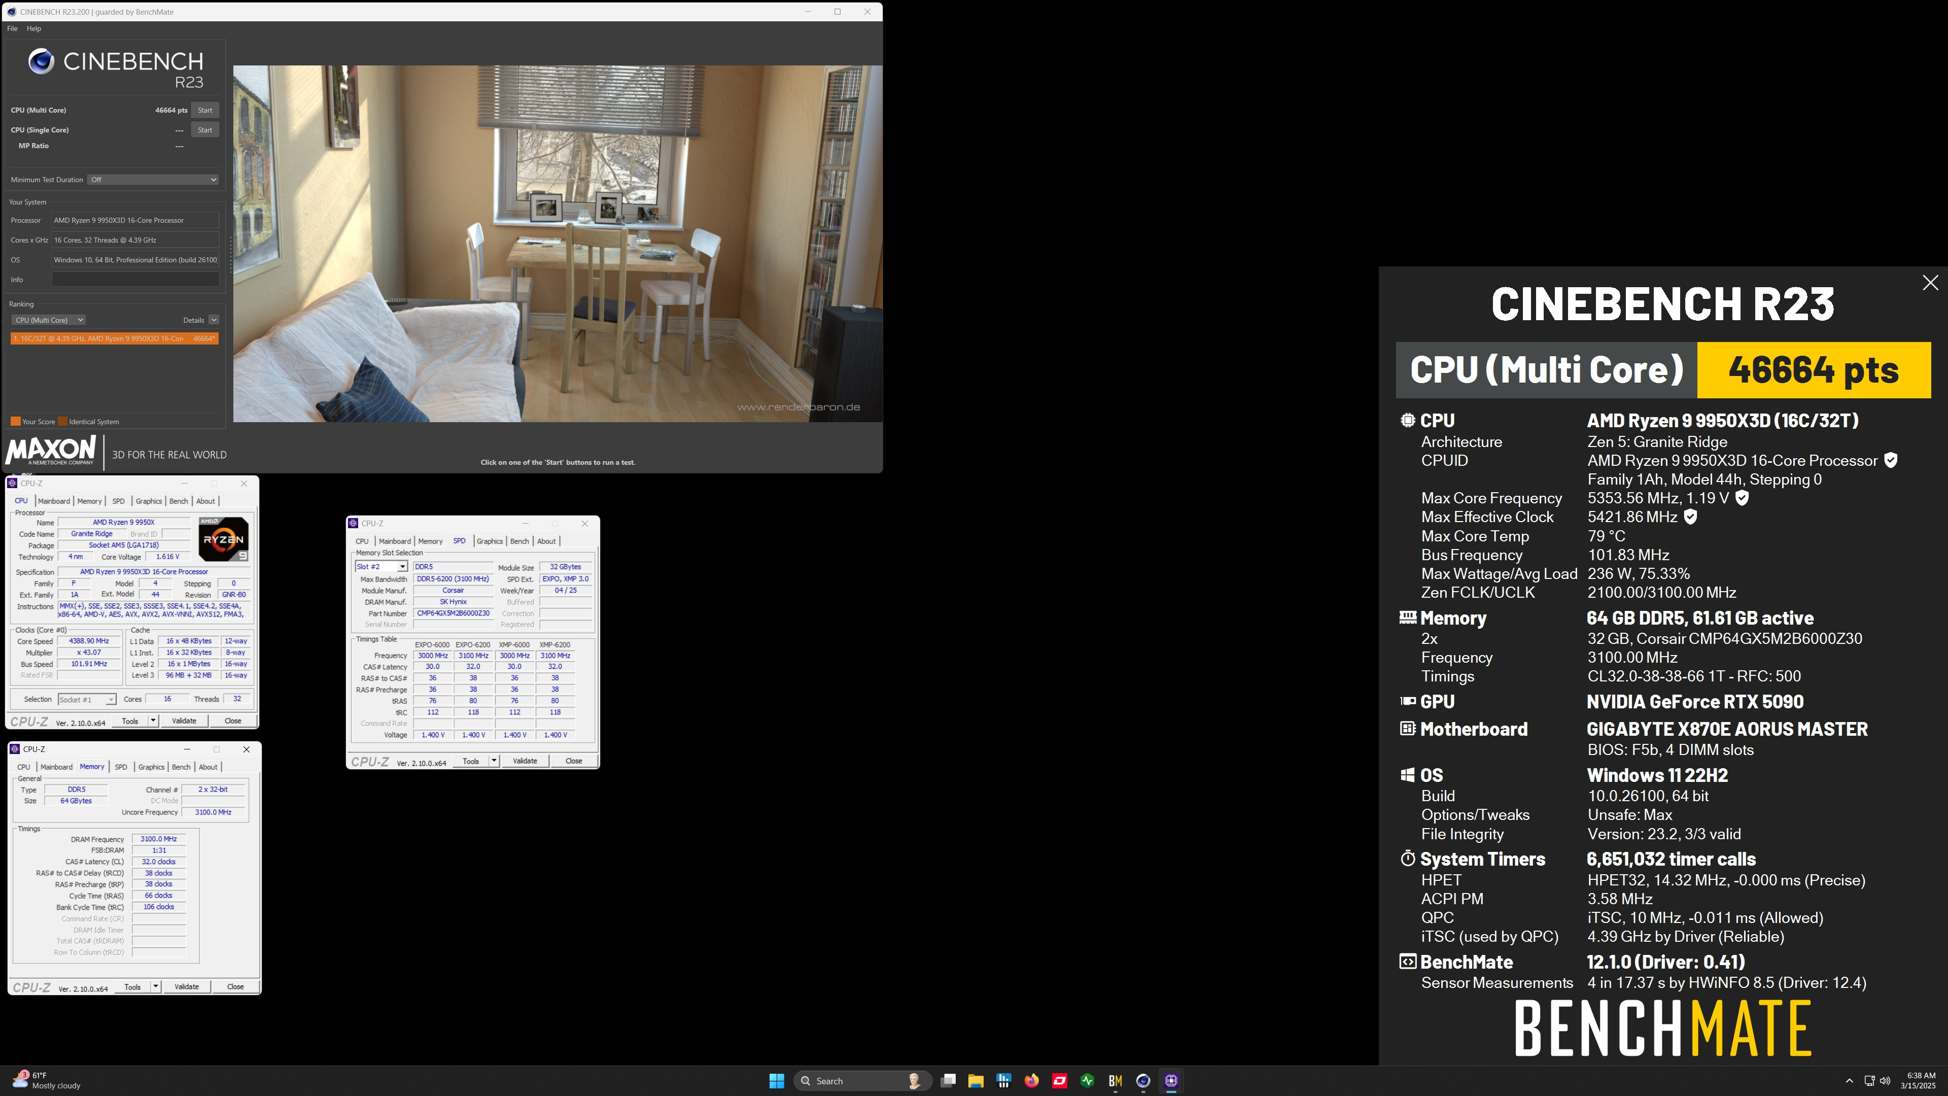The image size is (1948, 1096).
Task: Open BenchMate from the taskbar
Action: (x=1115, y=1081)
